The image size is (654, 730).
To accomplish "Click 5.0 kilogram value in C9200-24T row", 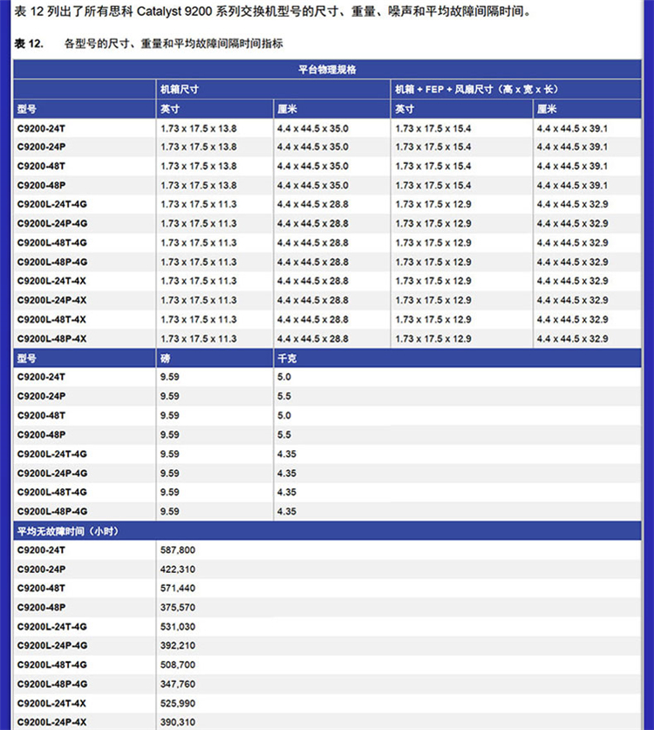I will [x=284, y=378].
